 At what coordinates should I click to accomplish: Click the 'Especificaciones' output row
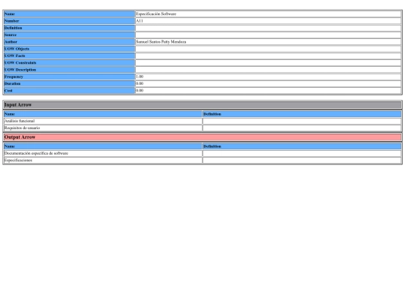click(103, 161)
